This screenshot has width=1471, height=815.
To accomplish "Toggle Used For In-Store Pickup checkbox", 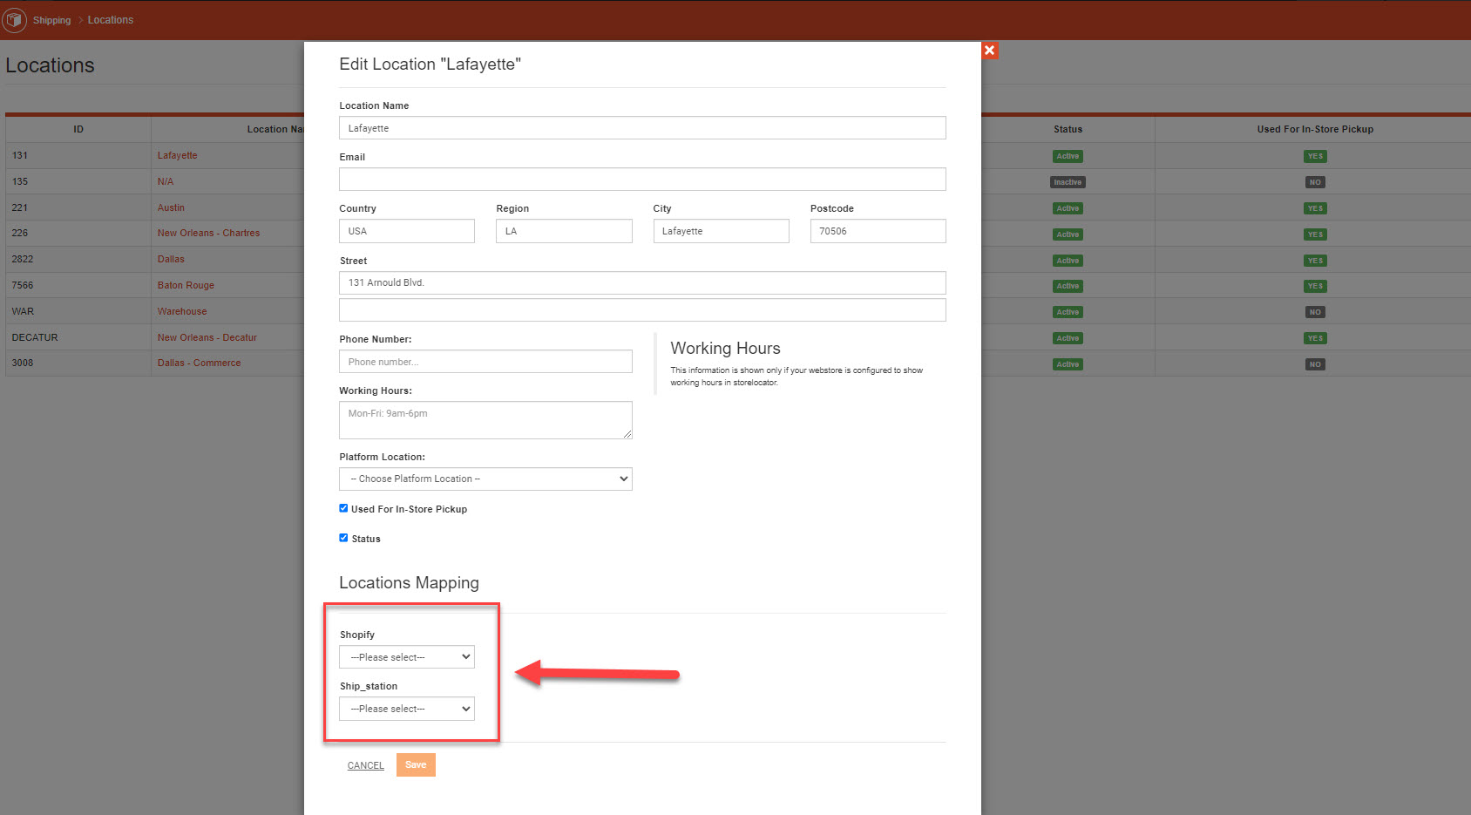I will [x=343, y=508].
